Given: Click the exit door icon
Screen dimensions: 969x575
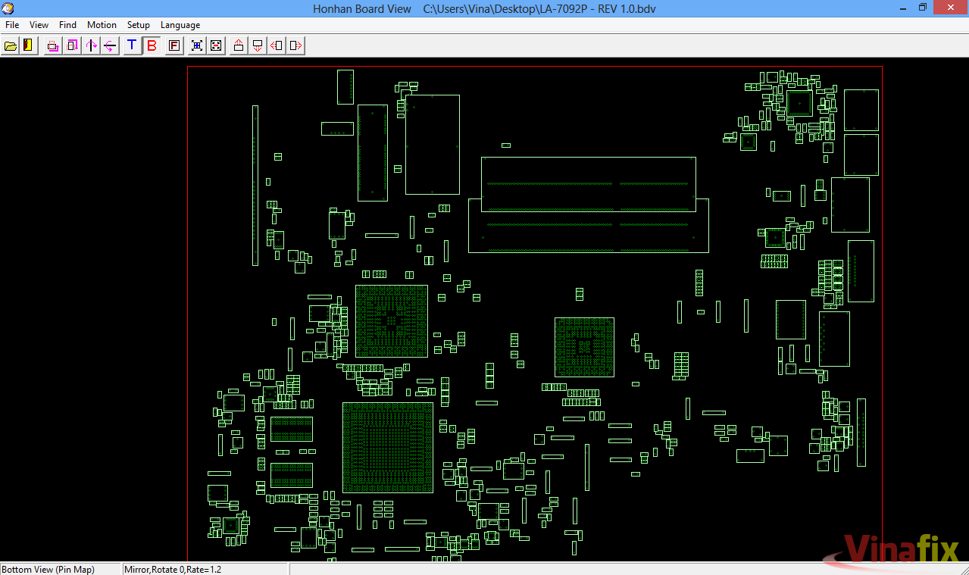Looking at the screenshot, I should 29,45.
